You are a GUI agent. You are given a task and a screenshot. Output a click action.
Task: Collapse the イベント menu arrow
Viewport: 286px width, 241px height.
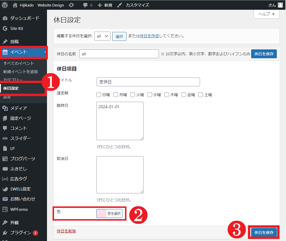click(x=45, y=52)
